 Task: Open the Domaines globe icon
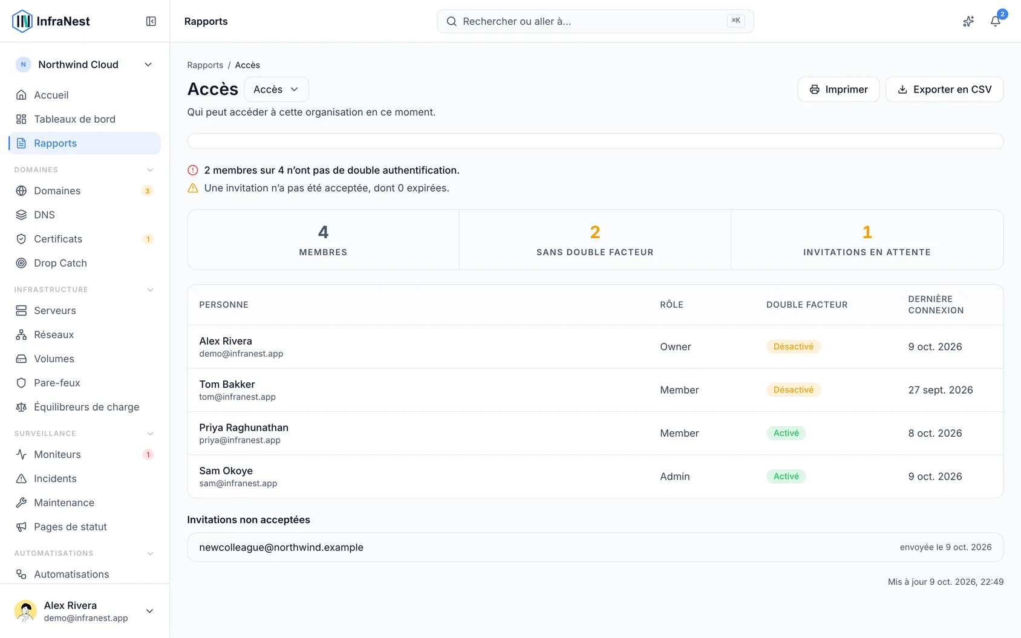(x=21, y=190)
